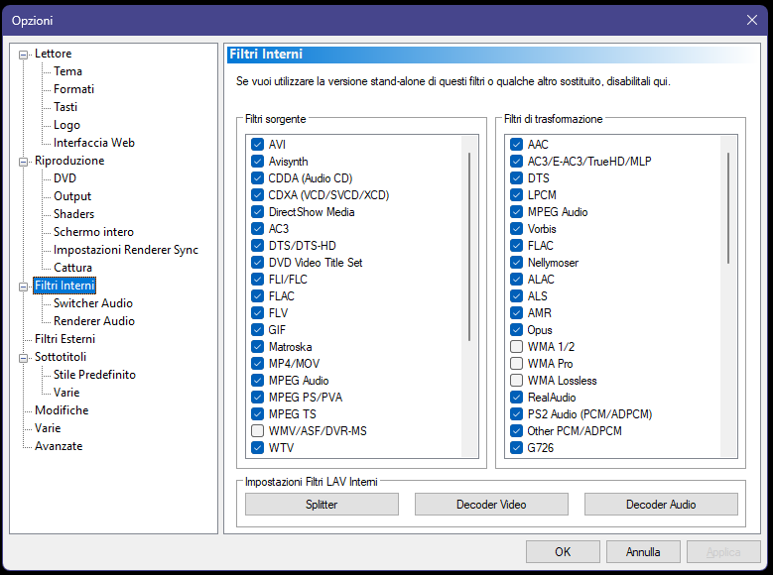Screen dimensions: 773x575
Task: Disable the CDDA (Audio CD) filter
Action: point(257,177)
